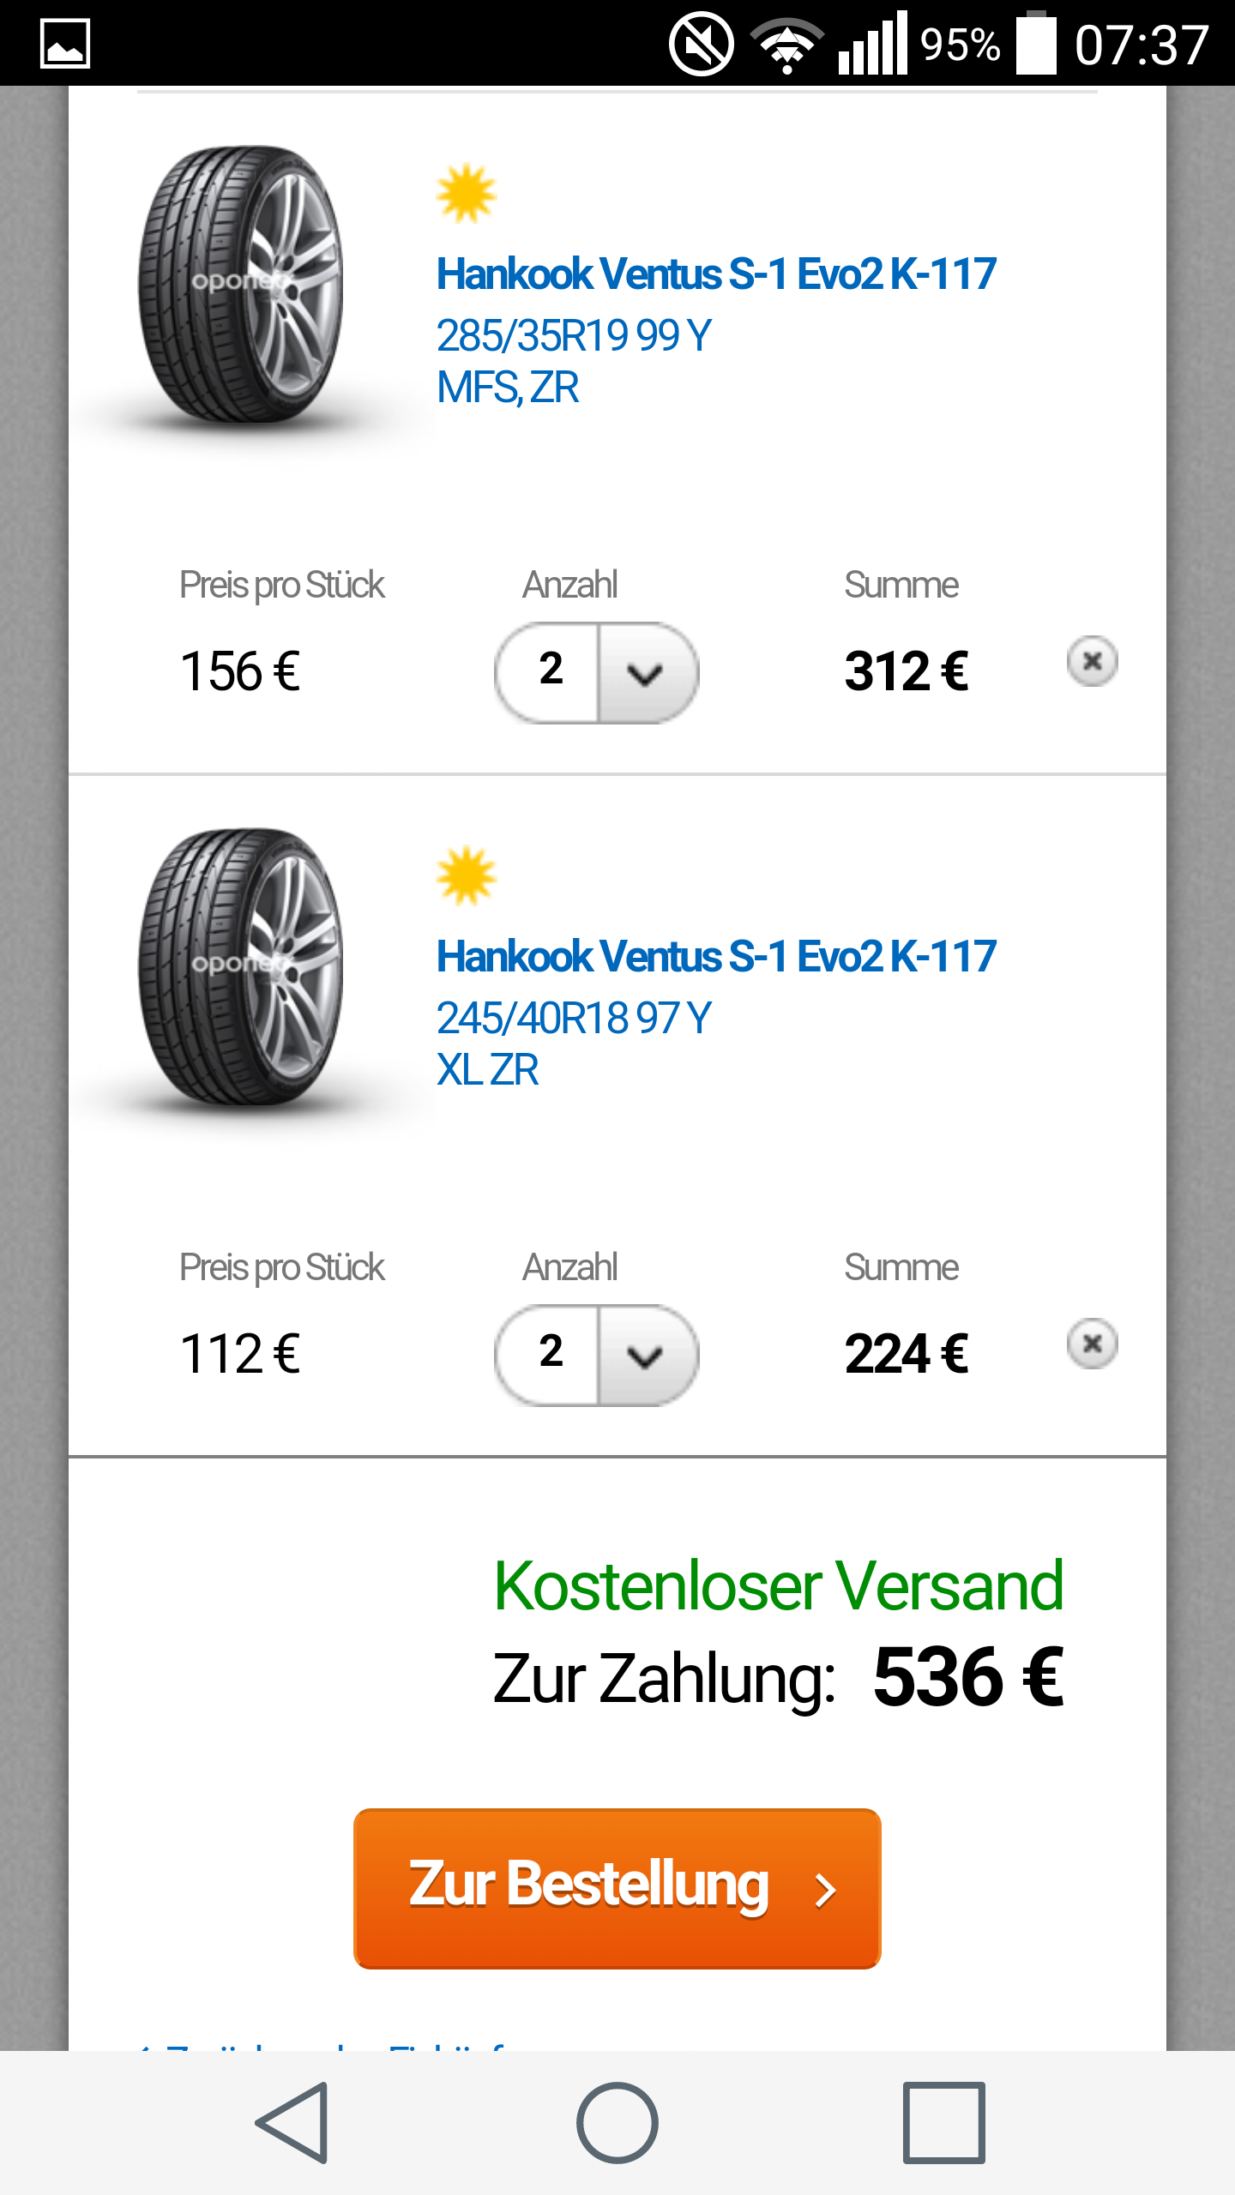Remove the 245/40R18 tire from cart

click(1092, 1344)
